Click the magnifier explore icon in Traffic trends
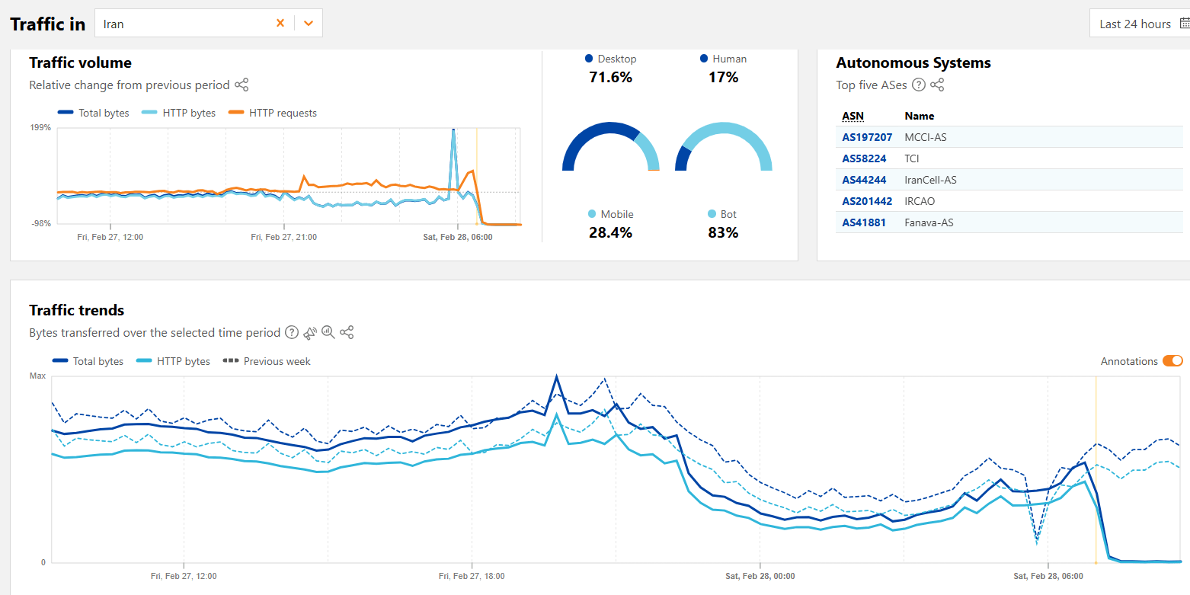This screenshot has width=1190, height=595. [x=328, y=332]
